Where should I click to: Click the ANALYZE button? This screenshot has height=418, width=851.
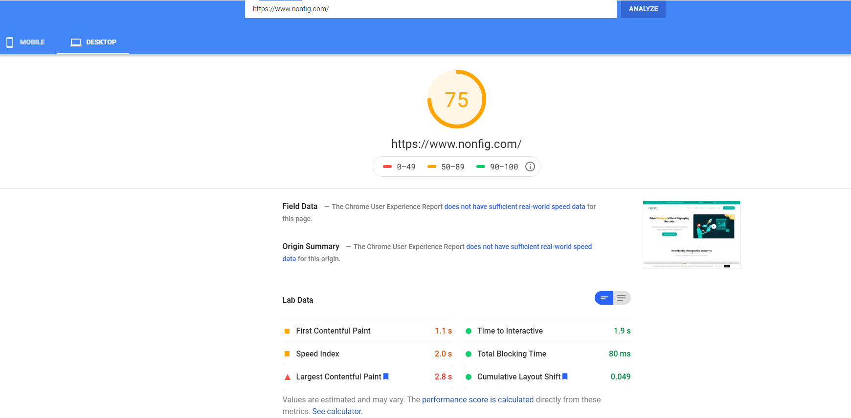coord(643,9)
